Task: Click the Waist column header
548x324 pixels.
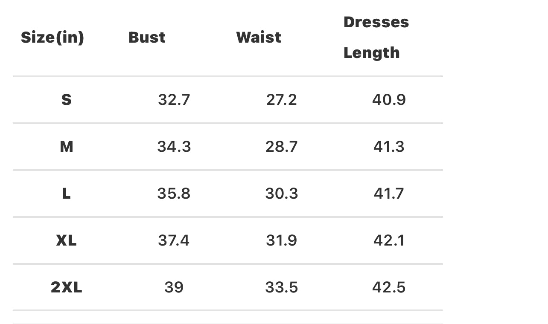Action: click(259, 38)
